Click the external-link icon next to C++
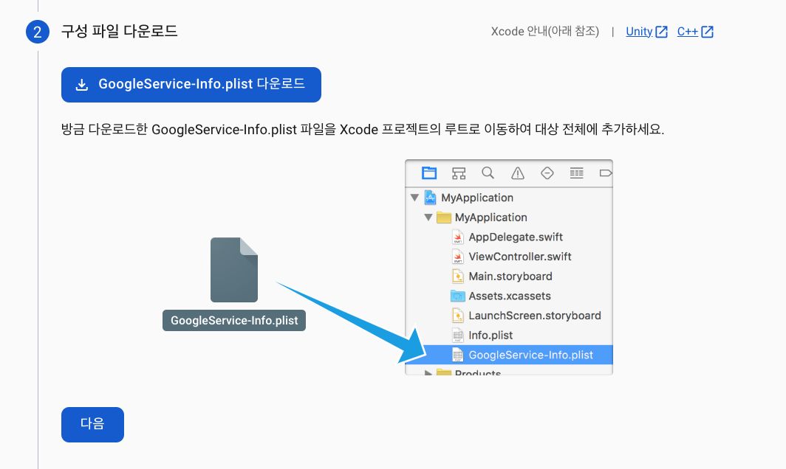Screen dimensions: 786x469 tap(707, 32)
